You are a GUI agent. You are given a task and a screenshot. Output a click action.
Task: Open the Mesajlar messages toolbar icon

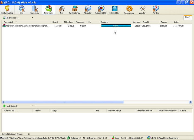coord(88,10)
